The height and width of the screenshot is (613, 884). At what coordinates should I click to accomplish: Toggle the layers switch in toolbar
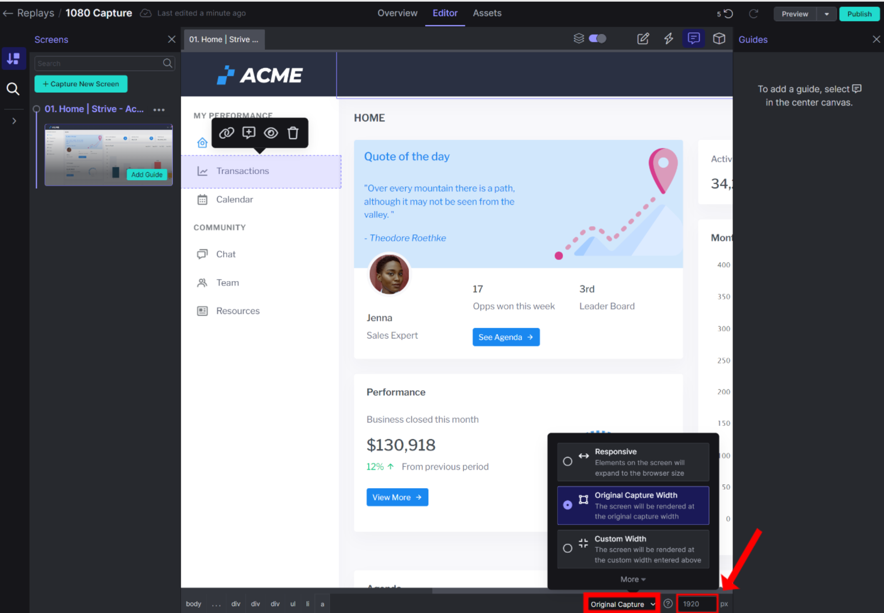(597, 39)
